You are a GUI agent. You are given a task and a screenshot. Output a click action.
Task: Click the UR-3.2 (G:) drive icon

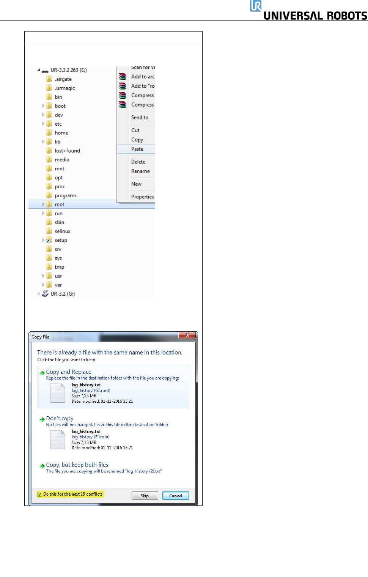pos(45,293)
